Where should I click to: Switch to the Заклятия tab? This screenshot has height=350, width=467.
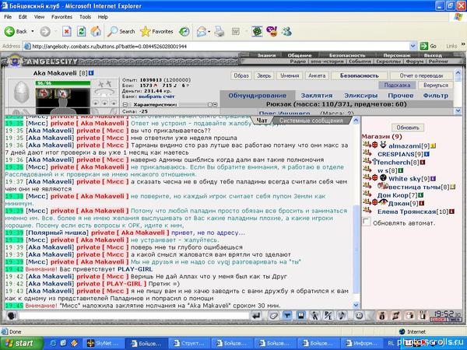click(x=317, y=96)
